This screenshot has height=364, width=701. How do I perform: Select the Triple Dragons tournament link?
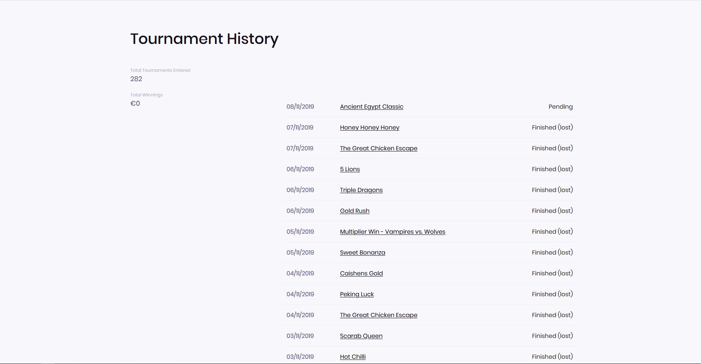click(x=361, y=190)
